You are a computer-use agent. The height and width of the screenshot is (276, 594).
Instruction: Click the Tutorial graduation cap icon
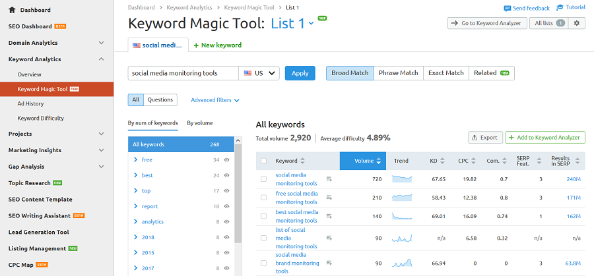[560, 7]
